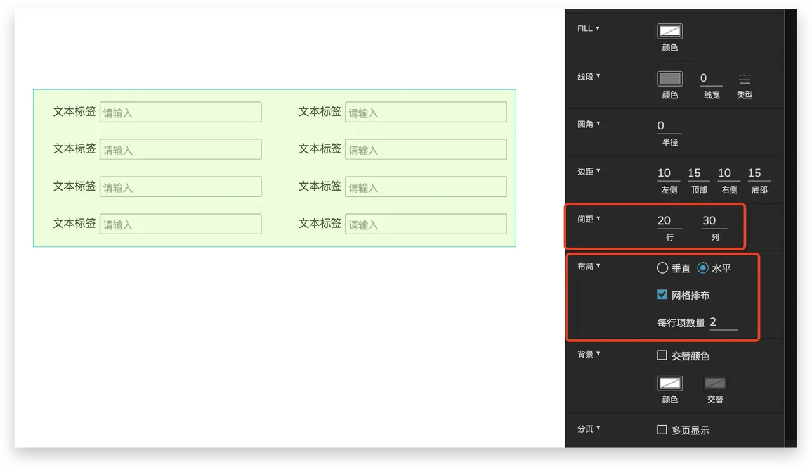Click the FILL color swatch
812x468 pixels.
[x=670, y=31]
